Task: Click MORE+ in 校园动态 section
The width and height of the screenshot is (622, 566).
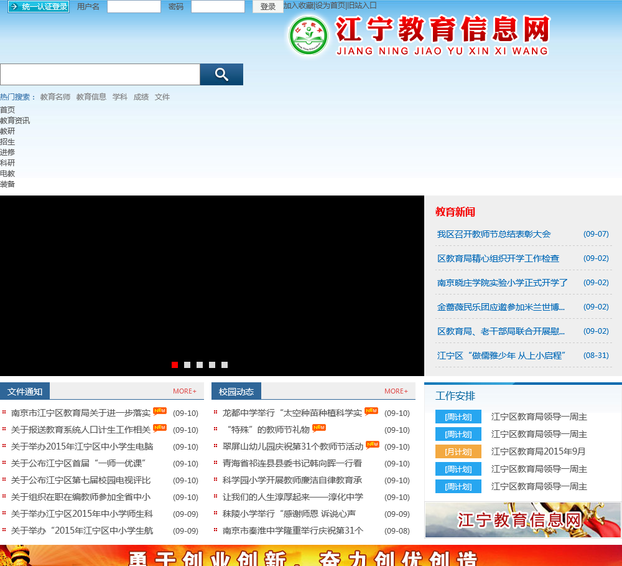Action: [396, 391]
